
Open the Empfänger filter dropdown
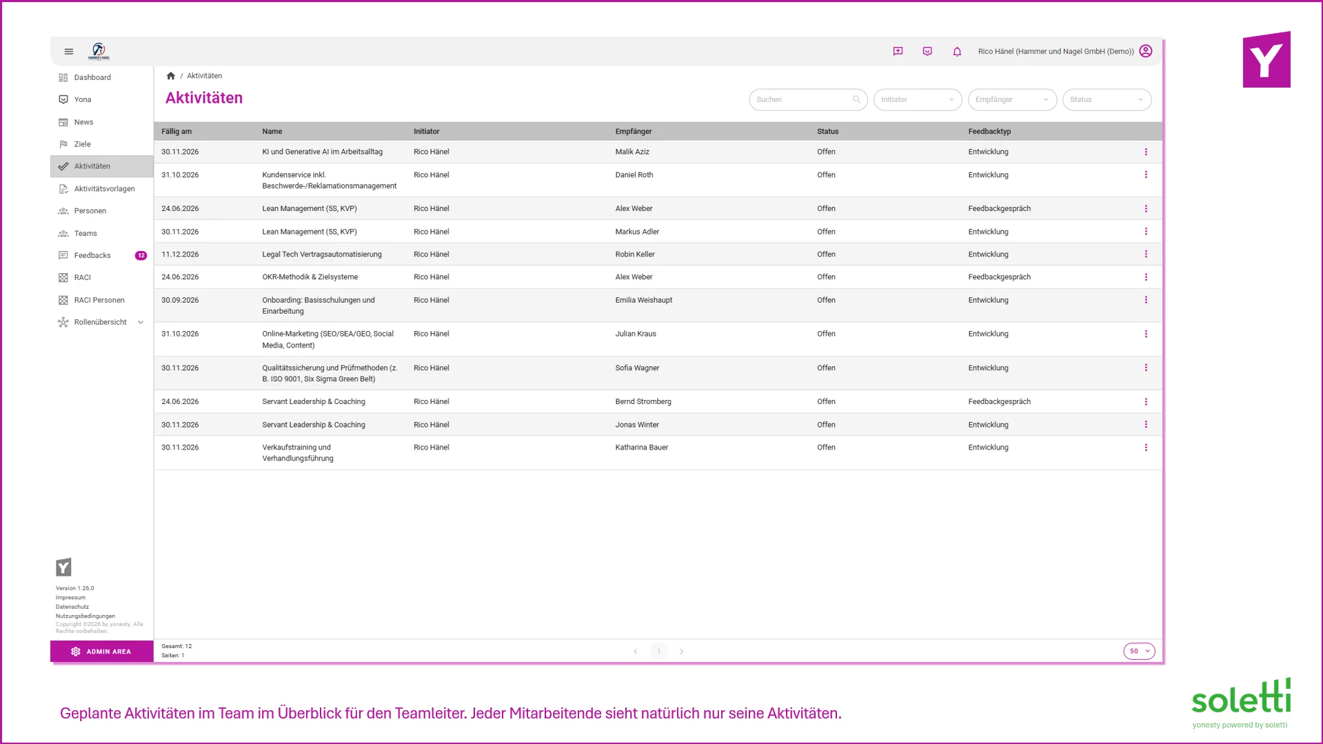coord(1012,100)
